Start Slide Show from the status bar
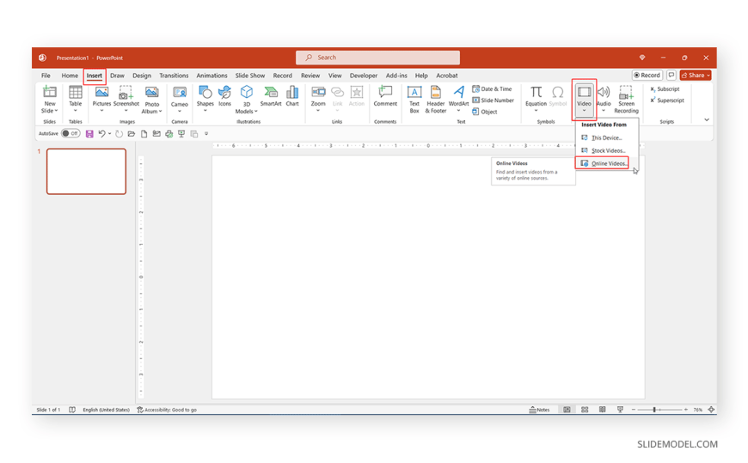748x463 pixels. [620, 410]
